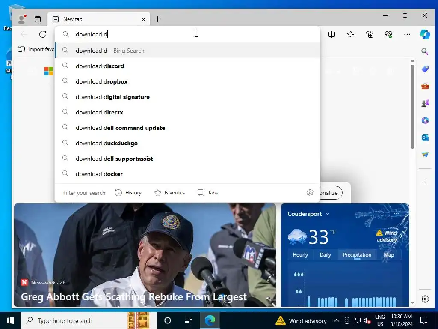
Task: Add sidebar app with plus icon
Action: pyautogui.click(x=425, y=182)
